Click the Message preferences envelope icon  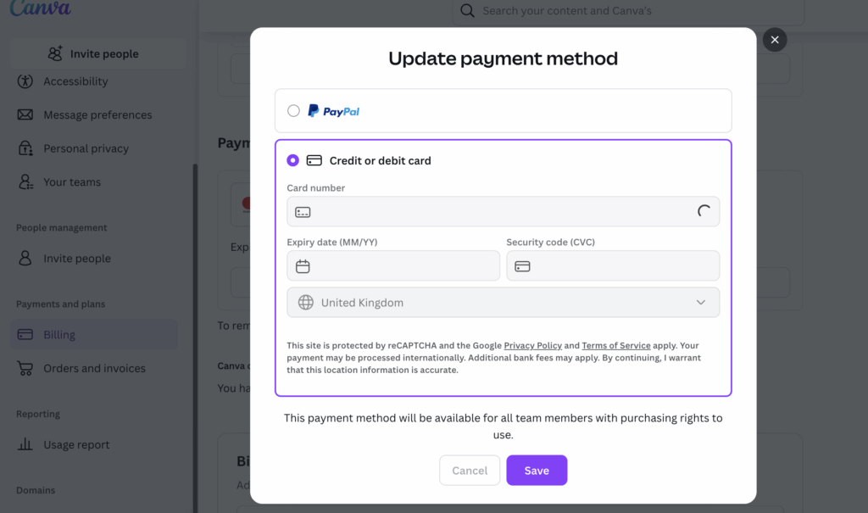point(25,114)
